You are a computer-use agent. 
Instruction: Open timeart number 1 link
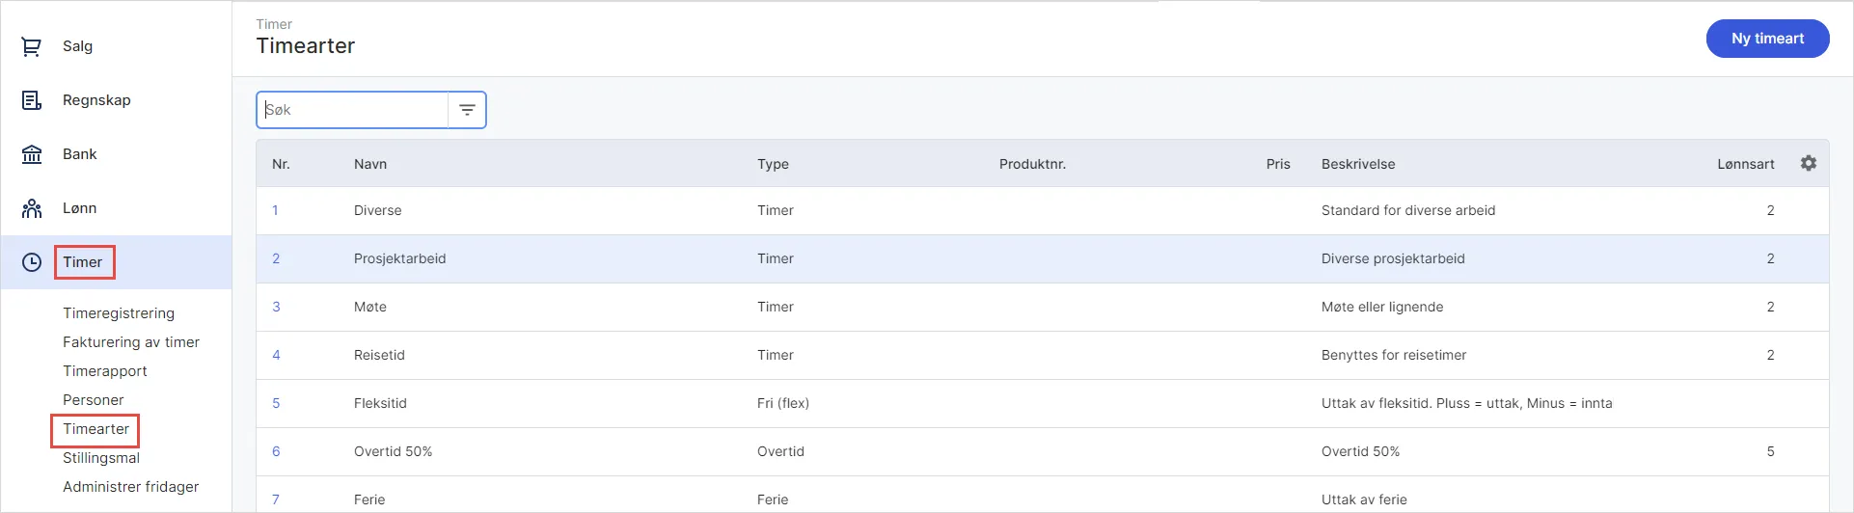[x=275, y=210]
